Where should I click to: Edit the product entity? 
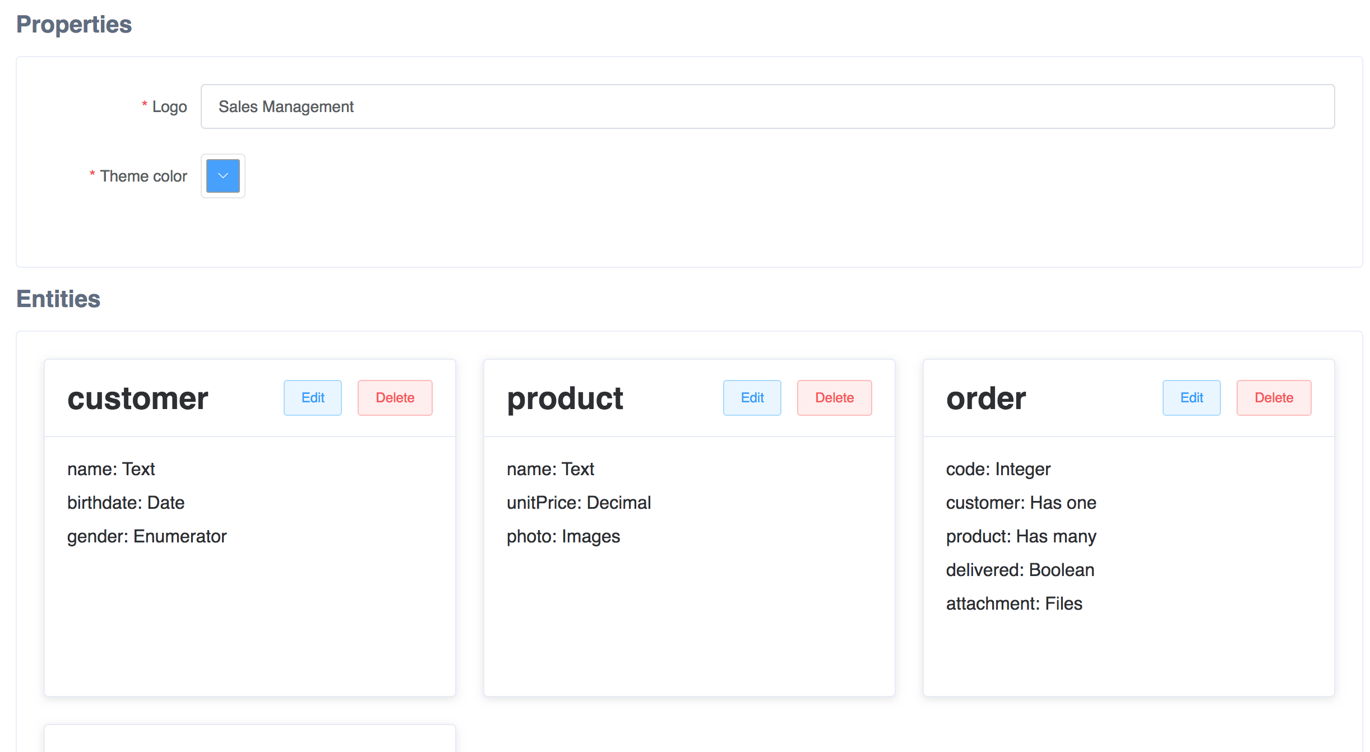(752, 397)
